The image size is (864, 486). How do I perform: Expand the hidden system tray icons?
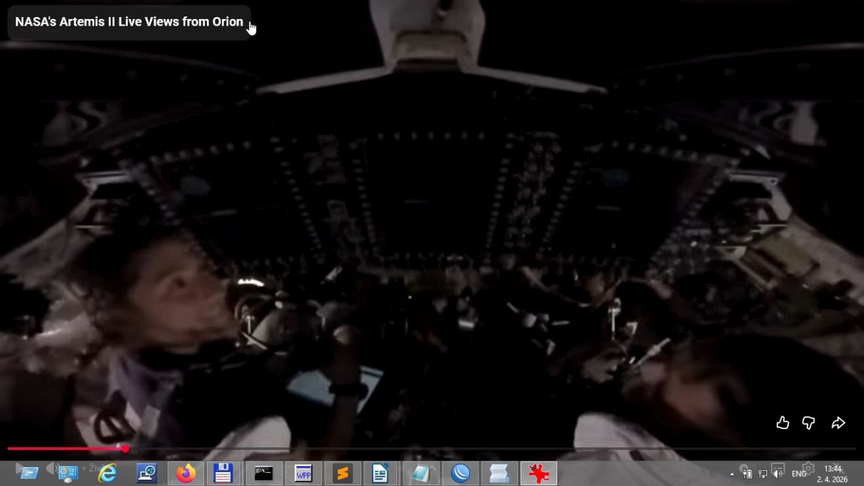point(732,474)
